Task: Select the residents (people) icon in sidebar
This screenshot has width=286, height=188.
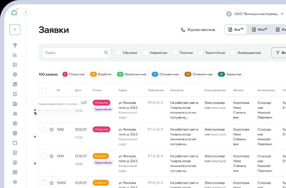Action: coord(15,114)
